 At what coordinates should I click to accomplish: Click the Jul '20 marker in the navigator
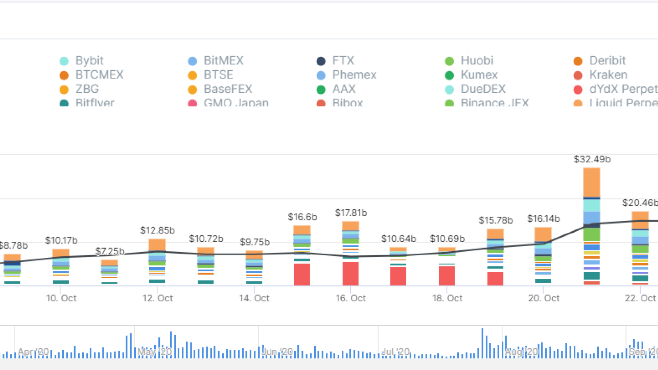pos(396,352)
